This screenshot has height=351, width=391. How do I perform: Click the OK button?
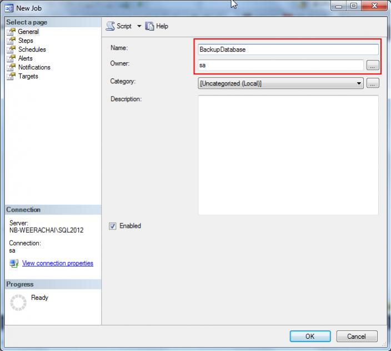(x=310, y=337)
